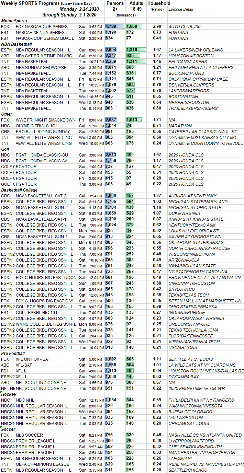Select the 'Hockey' section header
This screenshot has width=244, height=473.
(9, 394)
